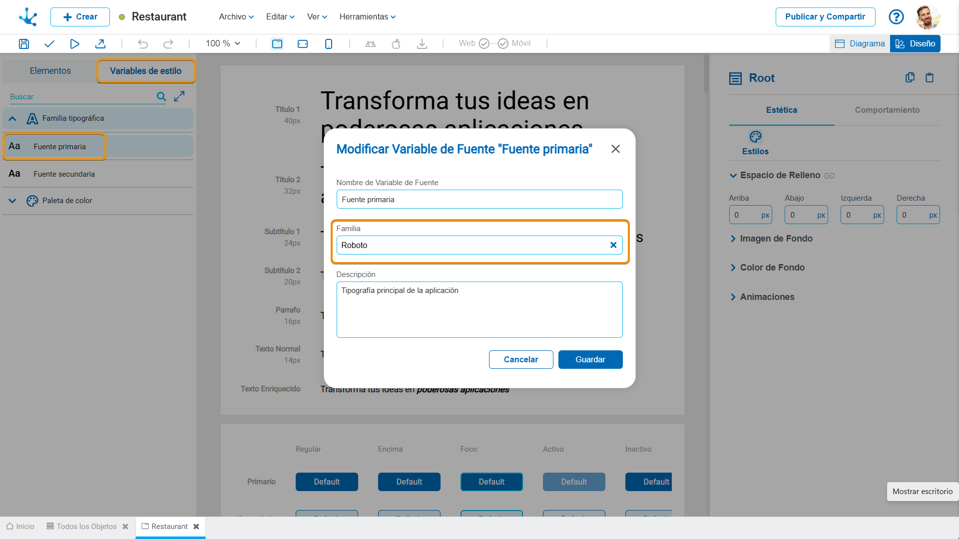Open the help question mark icon
The image size is (959, 539).
click(x=896, y=17)
